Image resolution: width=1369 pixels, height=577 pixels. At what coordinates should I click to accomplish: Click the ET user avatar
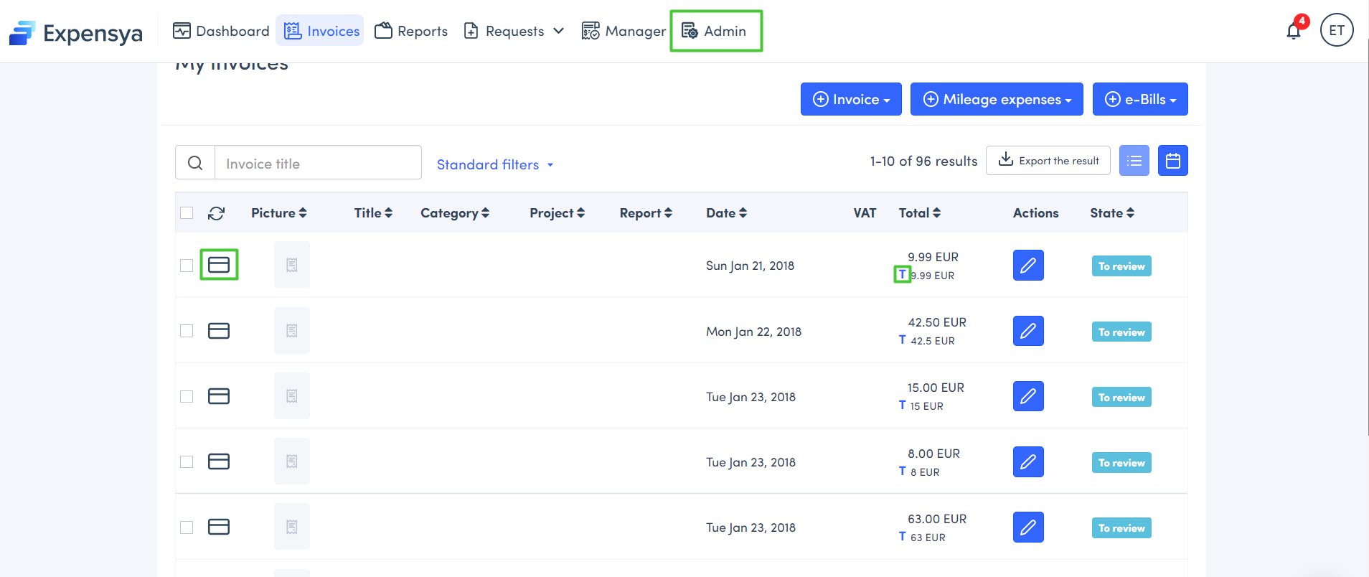[1336, 30]
